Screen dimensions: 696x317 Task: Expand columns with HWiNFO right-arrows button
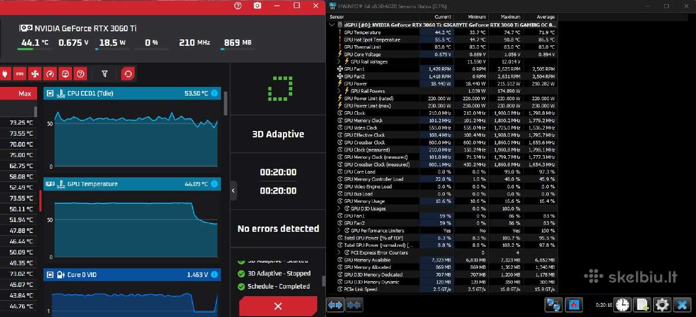click(335, 304)
